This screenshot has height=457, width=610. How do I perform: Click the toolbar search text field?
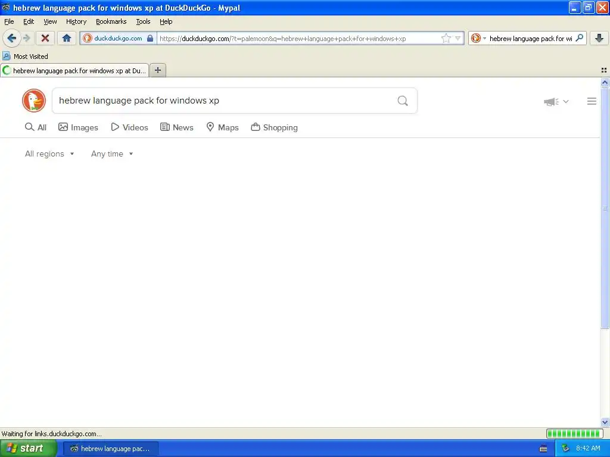click(531, 39)
